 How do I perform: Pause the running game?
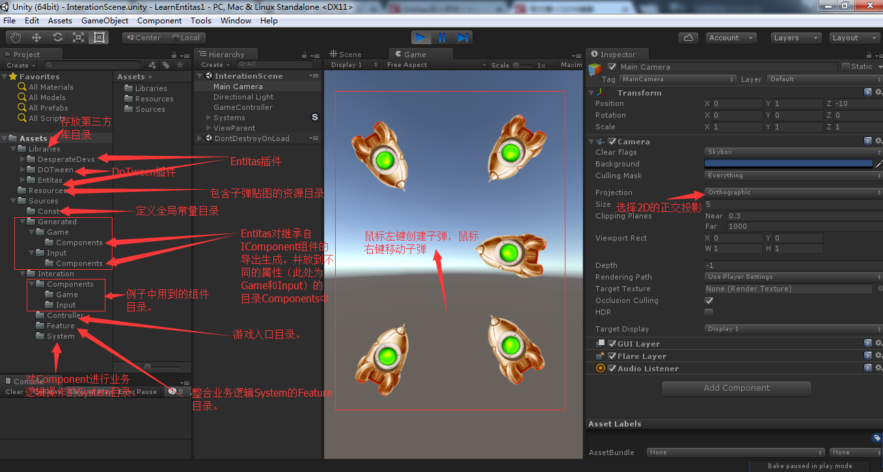442,38
